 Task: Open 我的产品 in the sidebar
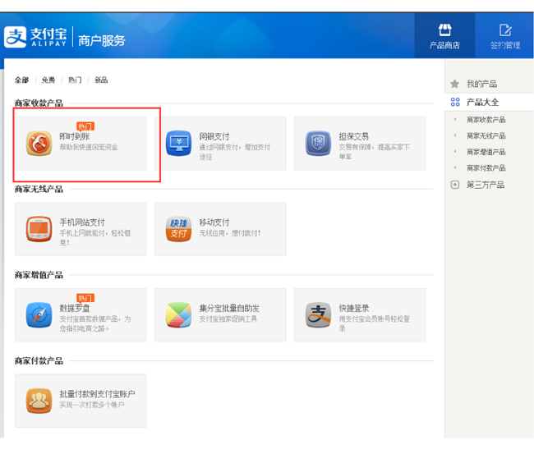click(481, 84)
